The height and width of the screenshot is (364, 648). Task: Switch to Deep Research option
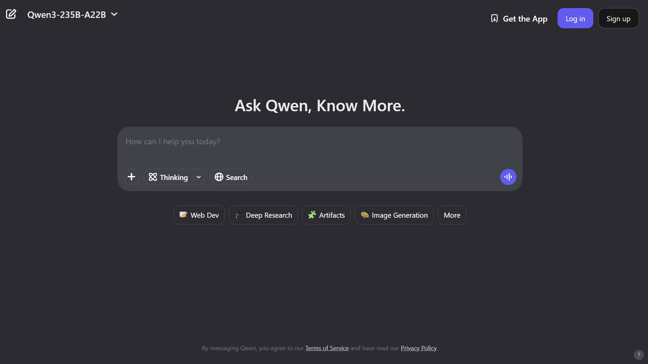[x=263, y=215]
